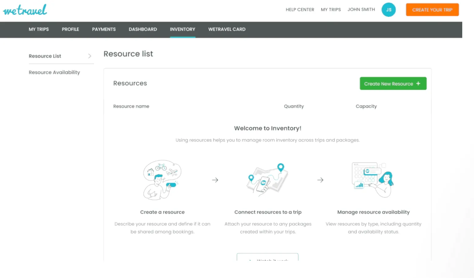Click the Create a resource illustration

click(162, 180)
